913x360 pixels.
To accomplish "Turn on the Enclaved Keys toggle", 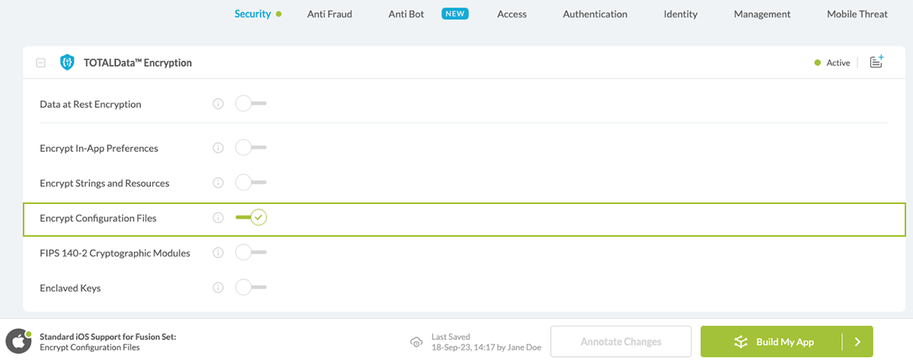I will pyautogui.click(x=250, y=288).
